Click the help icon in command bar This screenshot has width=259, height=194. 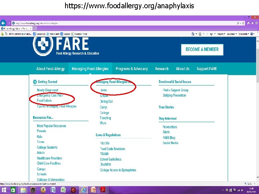coord(251,34)
